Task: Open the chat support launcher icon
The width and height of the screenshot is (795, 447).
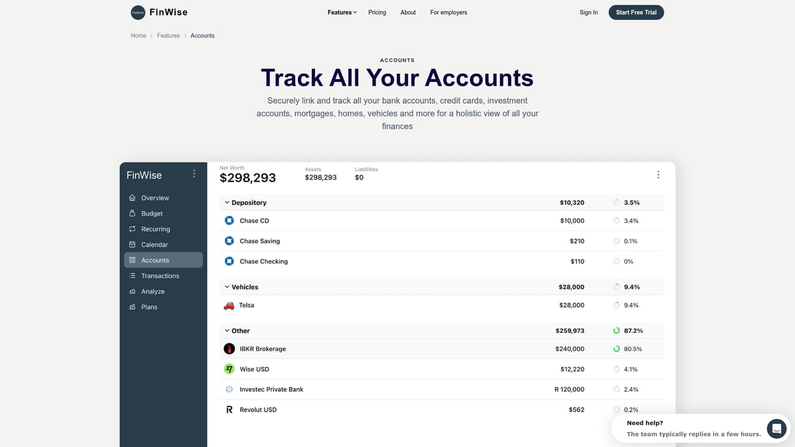Action: tap(776, 428)
